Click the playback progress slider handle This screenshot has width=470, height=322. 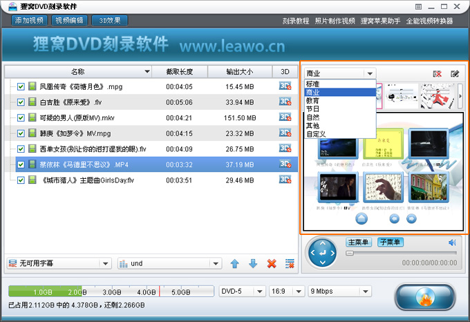pyautogui.click(x=350, y=253)
